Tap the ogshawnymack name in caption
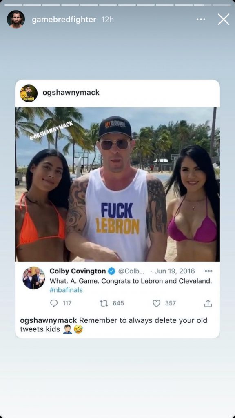 pyautogui.click(x=48, y=320)
